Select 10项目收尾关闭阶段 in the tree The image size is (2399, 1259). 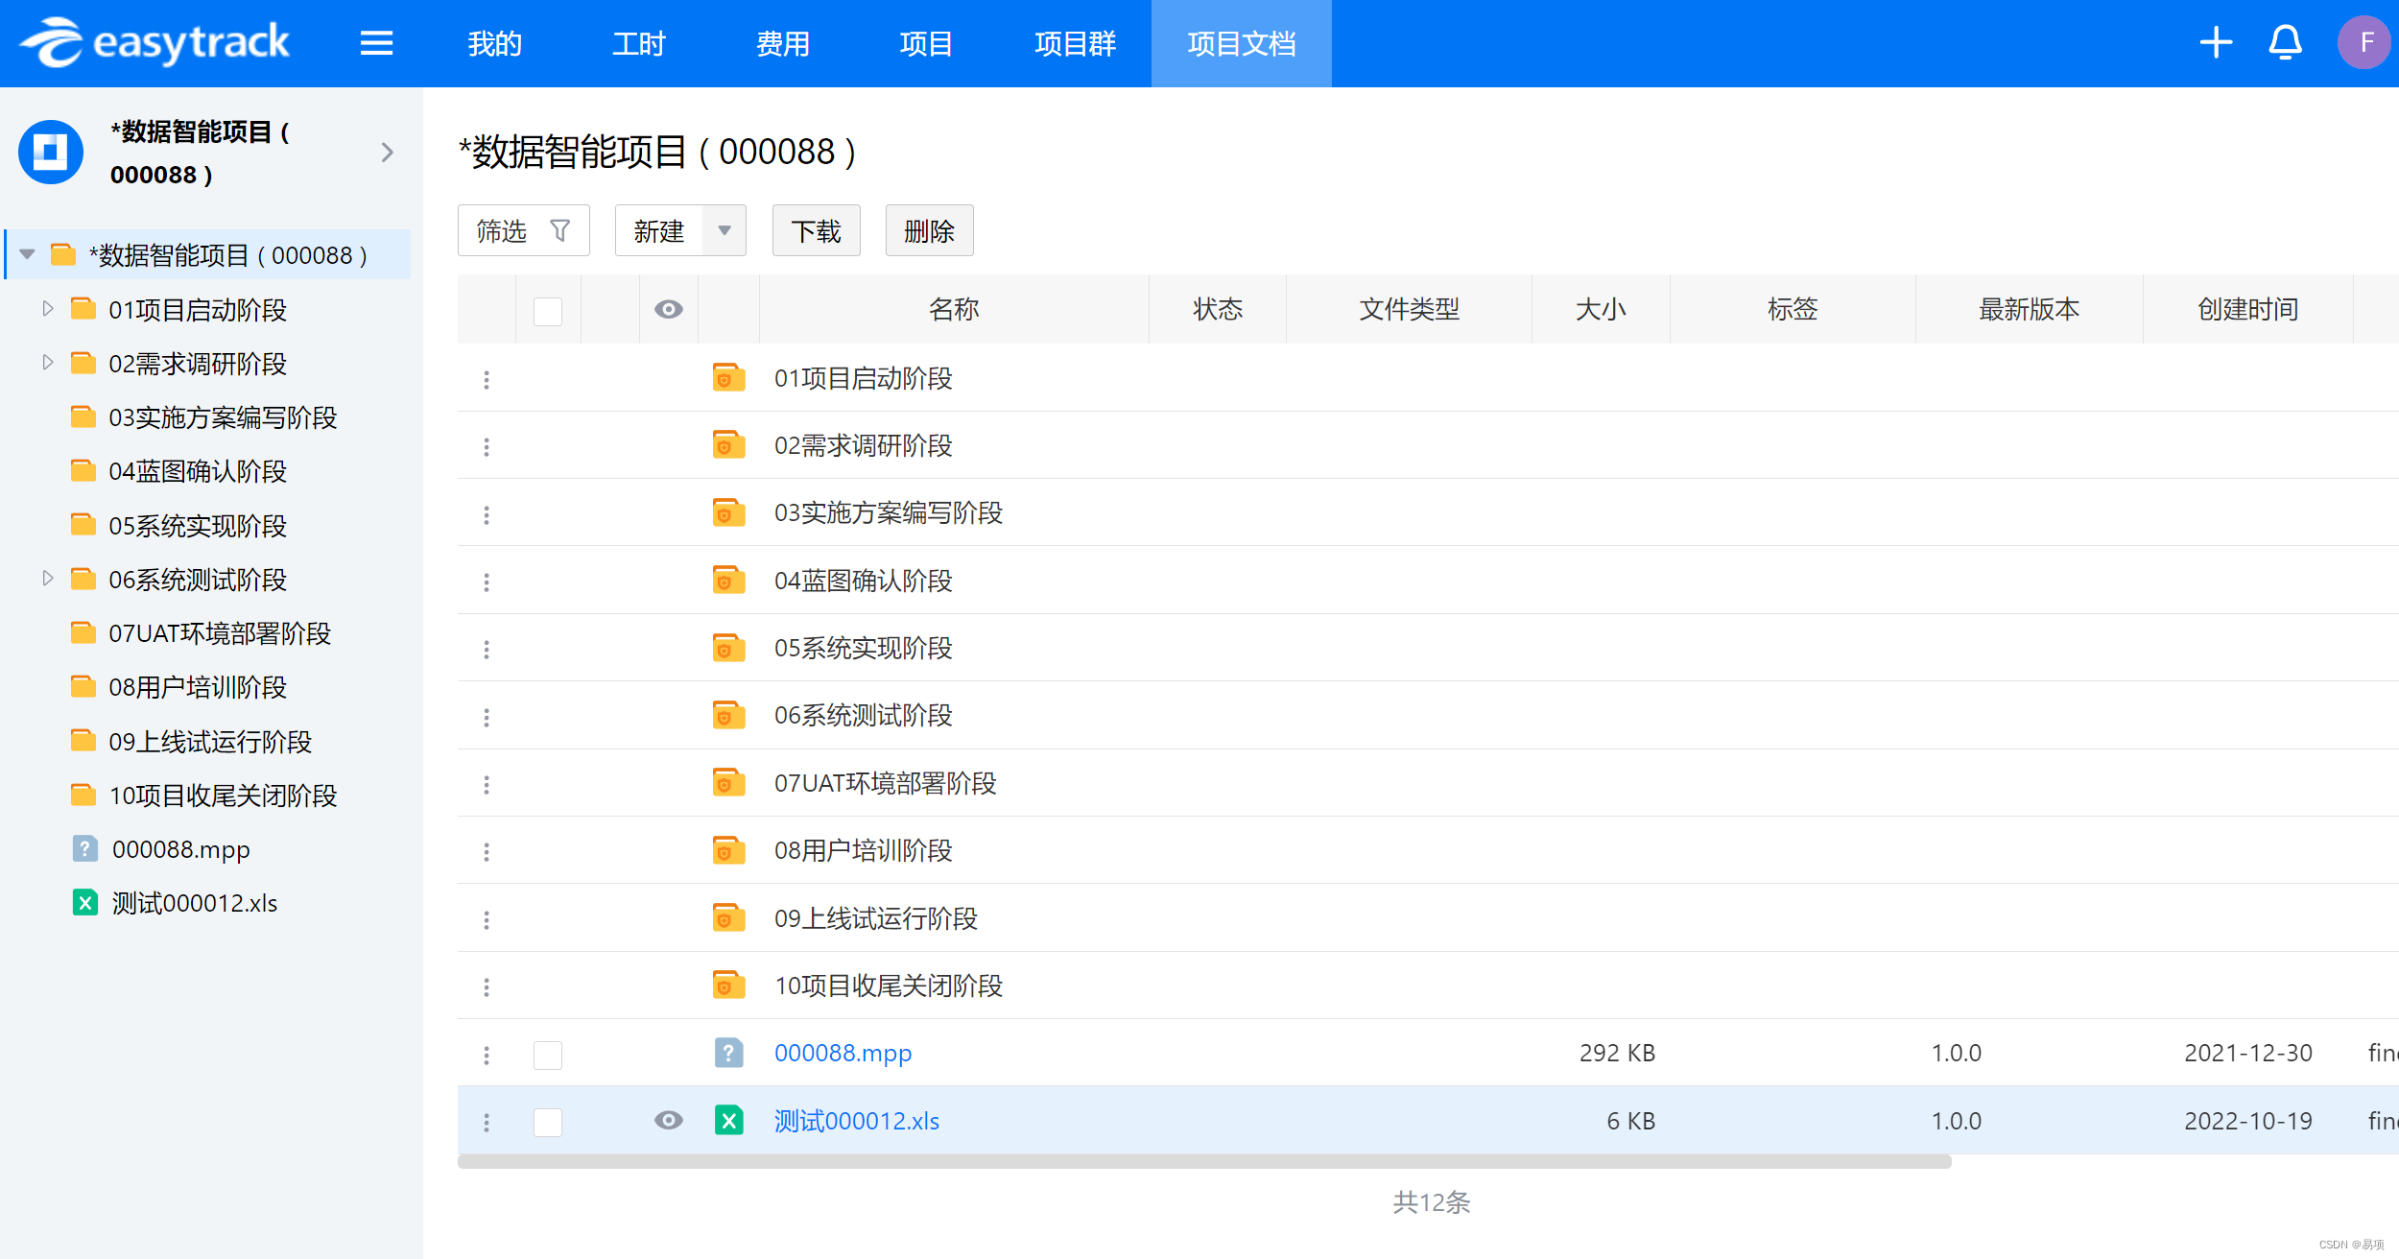click(x=223, y=796)
